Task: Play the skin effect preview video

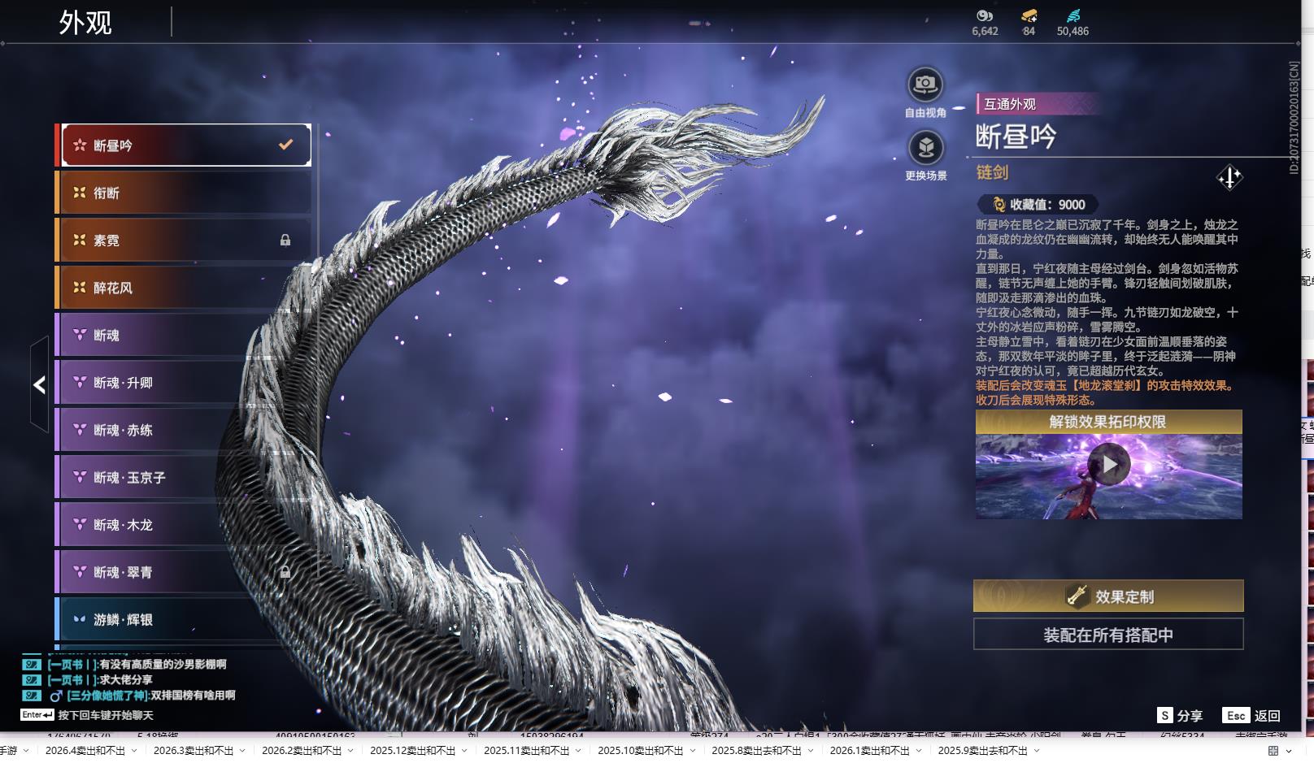Action: [x=1109, y=465]
